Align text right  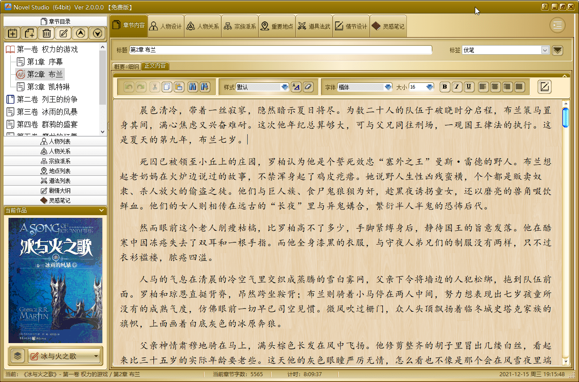(x=507, y=87)
